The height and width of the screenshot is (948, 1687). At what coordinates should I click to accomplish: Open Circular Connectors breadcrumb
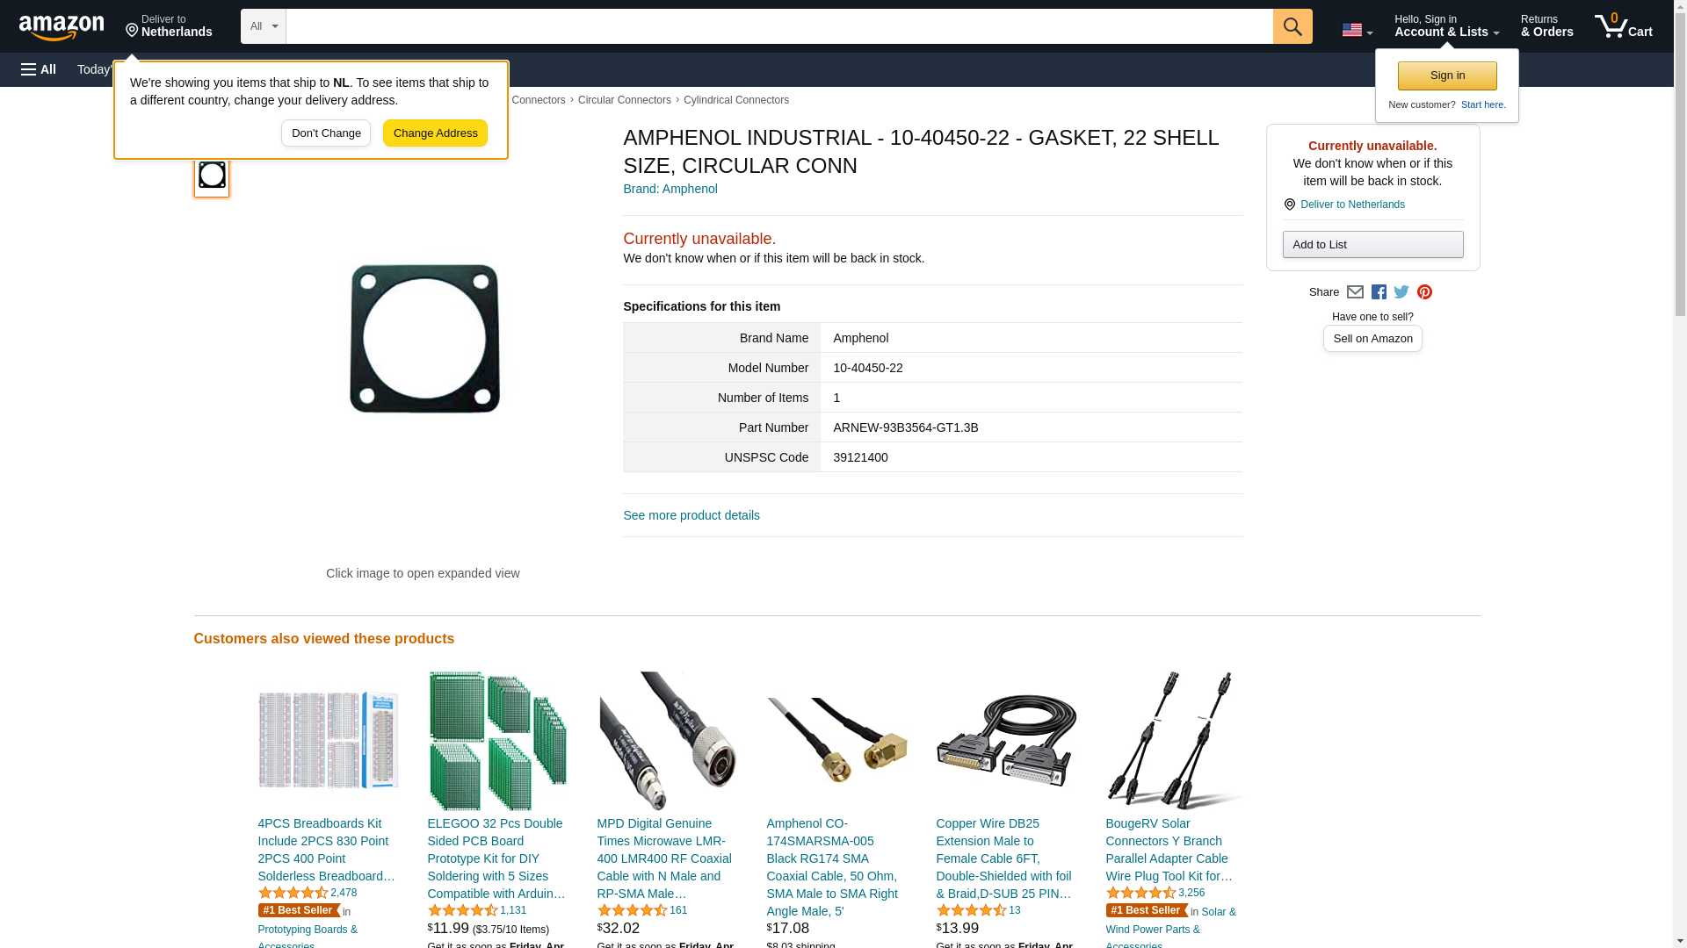point(624,100)
